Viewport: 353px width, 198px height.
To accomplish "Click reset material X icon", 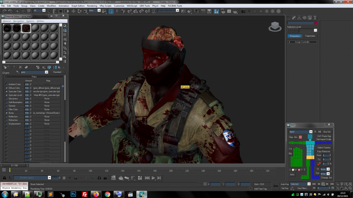I will [x=20, y=67].
